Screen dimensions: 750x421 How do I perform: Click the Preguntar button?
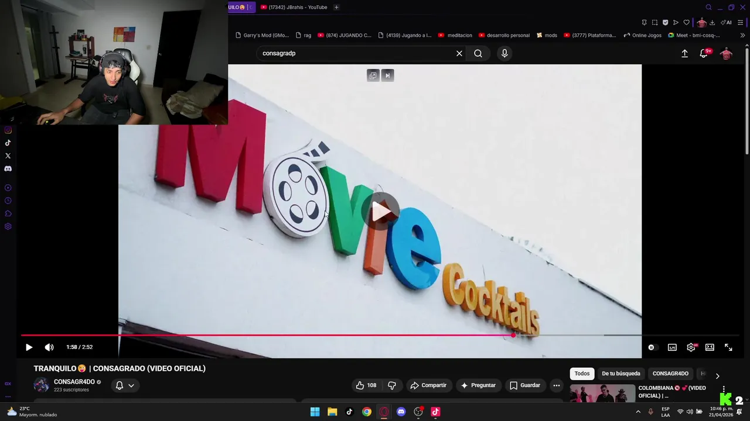pos(478,385)
